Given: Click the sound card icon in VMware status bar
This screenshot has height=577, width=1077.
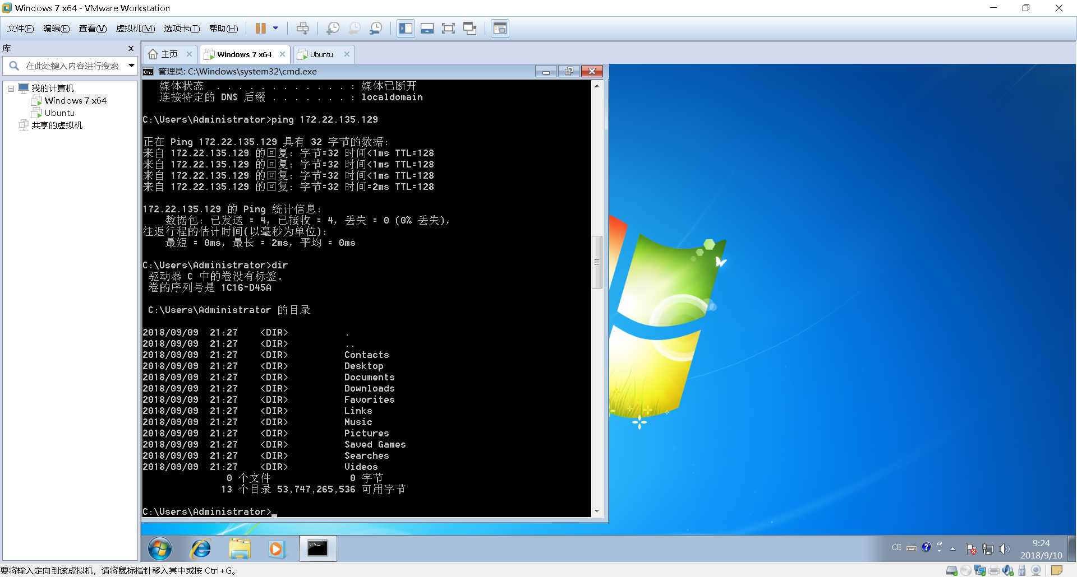Looking at the screenshot, I should point(1008,570).
